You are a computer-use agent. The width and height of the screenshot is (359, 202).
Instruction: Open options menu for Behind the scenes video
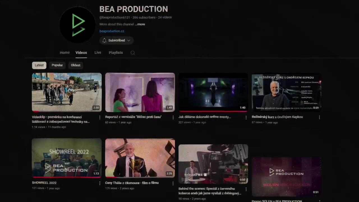pyautogui.click(x=246, y=189)
